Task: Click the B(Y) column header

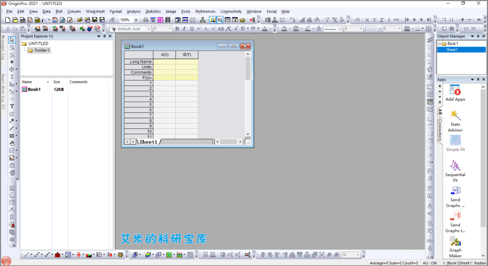Action: coord(187,55)
